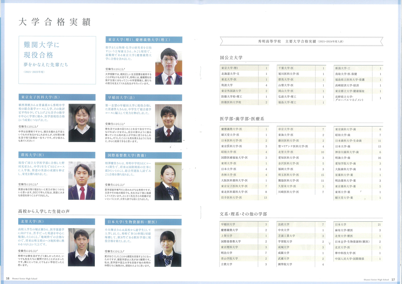Select the table row 岩手医科大学・医
This screenshot has height=284, width=402.
point(244,198)
